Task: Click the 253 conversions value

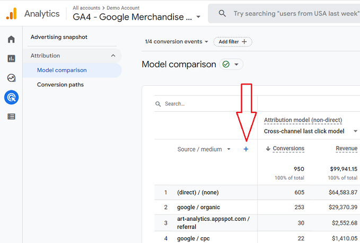Action: tap(300, 207)
